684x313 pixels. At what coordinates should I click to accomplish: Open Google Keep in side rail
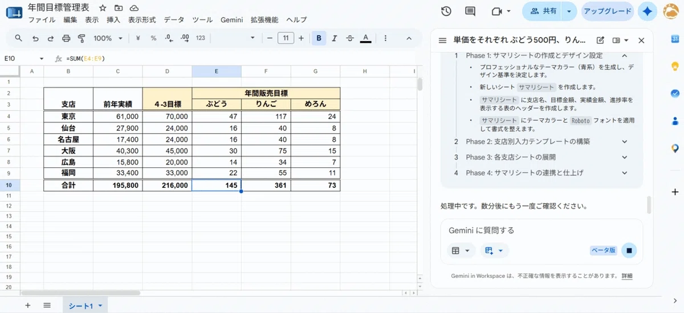click(x=675, y=66)
